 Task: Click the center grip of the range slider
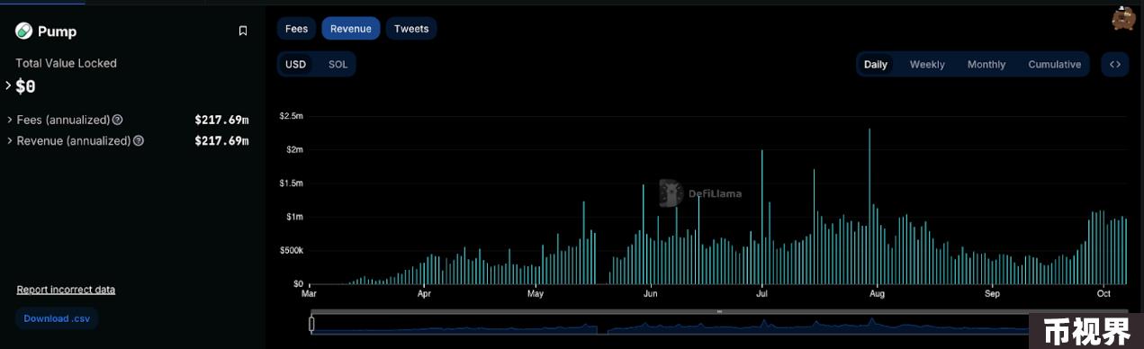tap(719, 311)
